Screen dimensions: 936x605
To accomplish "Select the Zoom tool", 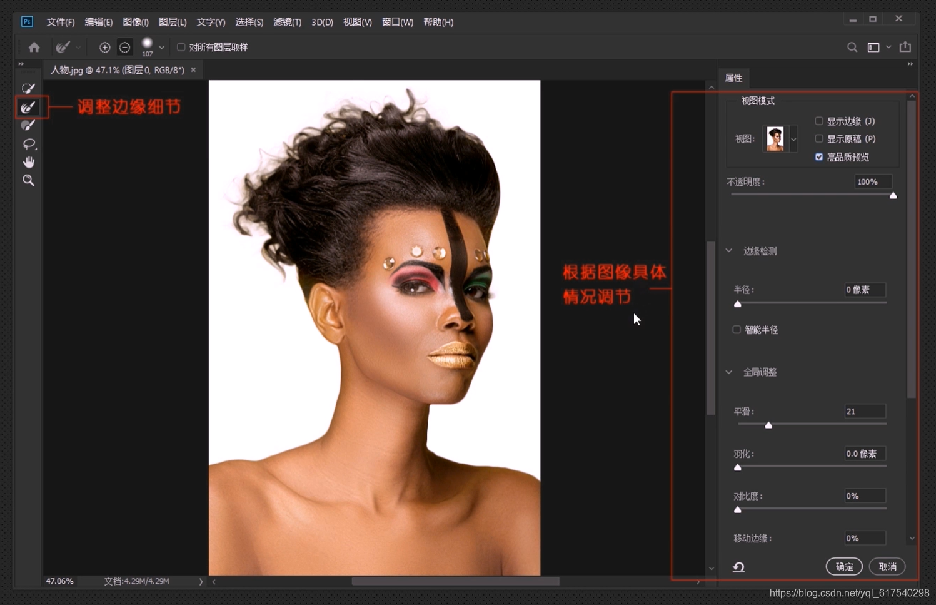I will coord(28,180).
